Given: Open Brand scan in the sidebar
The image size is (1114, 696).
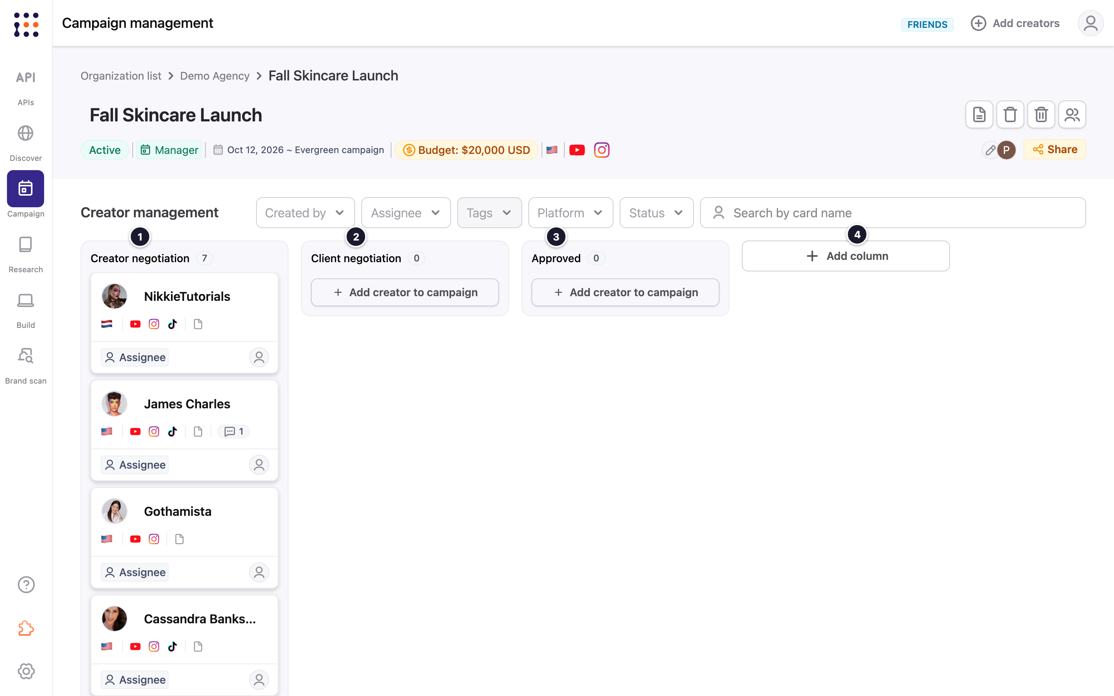Looking at the screenshot, I should point(26,366).
